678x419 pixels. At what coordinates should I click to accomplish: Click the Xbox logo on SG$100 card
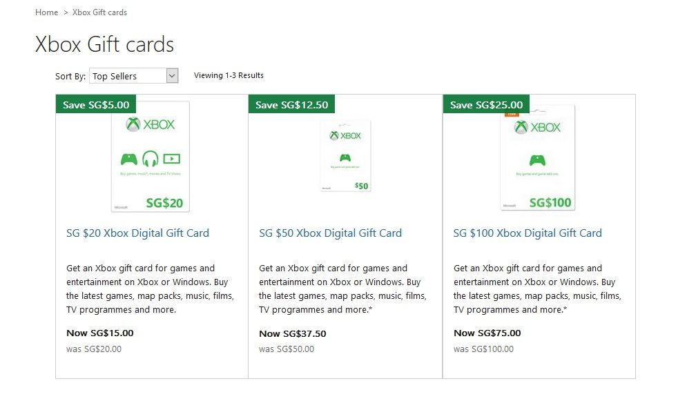(x=538, y=128)
